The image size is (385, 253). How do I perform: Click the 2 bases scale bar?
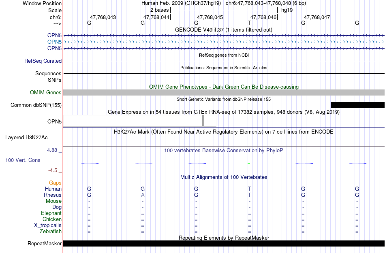(x=224, y=10)
